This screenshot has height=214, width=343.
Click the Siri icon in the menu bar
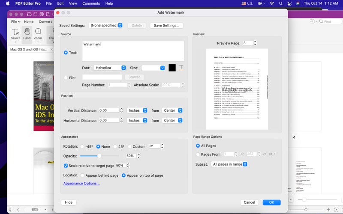tap(298, 3)
